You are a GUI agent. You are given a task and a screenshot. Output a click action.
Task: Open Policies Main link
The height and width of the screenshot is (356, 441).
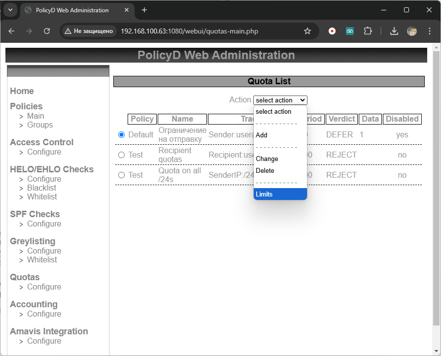pos(35,116)
